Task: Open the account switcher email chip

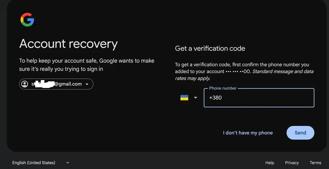Action: click(56, 84)
